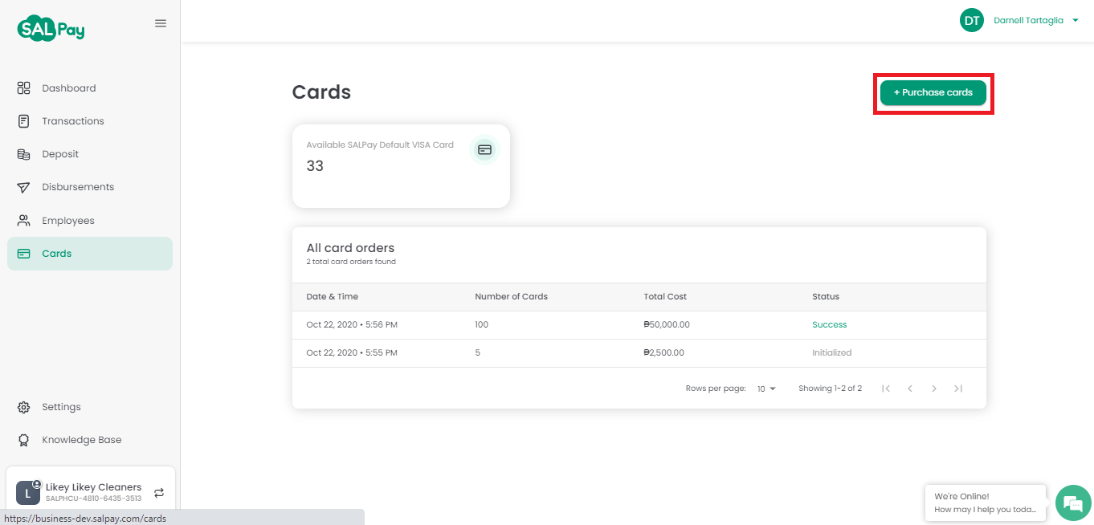Image resolution: width=1094 pixels, height=525 pixels.
Task: Click the DT user avatar
Action: click(x=972, y=20)
